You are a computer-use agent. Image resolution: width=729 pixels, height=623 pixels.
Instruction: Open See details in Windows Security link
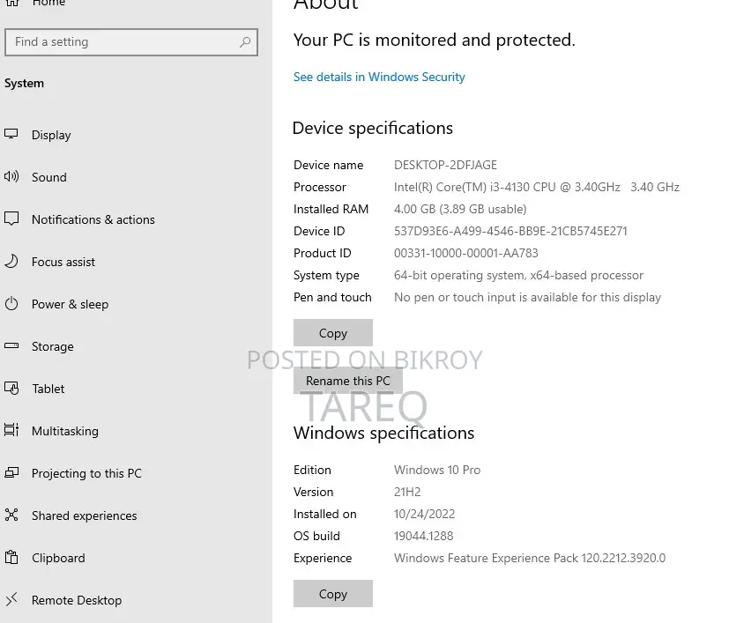pos(379,77)
